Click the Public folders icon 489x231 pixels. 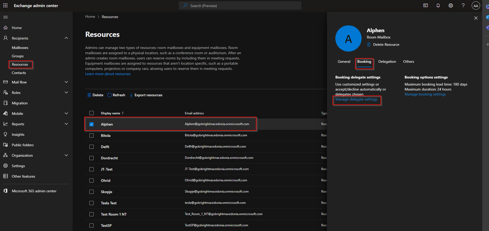(6, 145)
